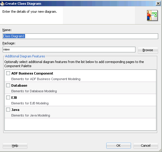Check the Database feature checkbox
162x152 pixels.
point(8,85)
